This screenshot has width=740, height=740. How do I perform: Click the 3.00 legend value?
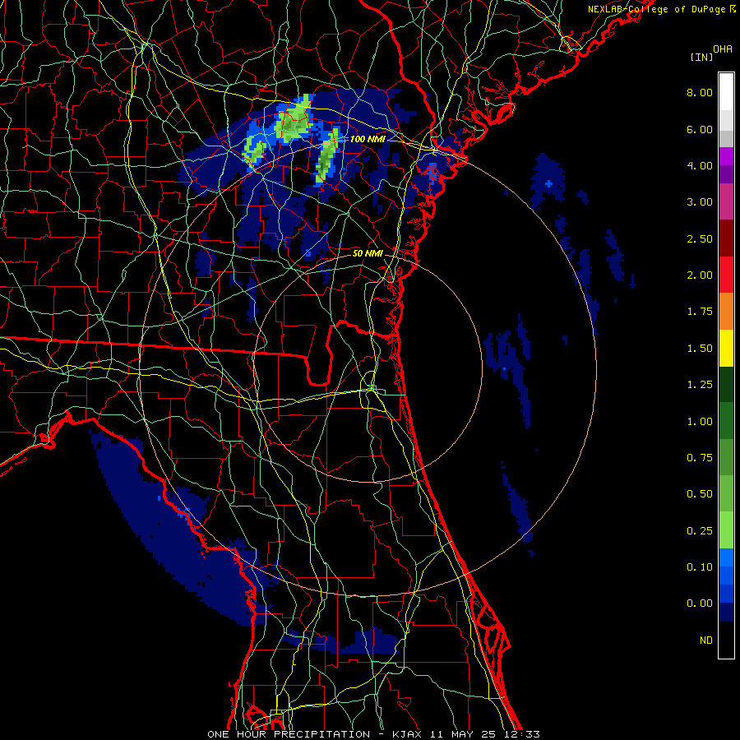[700, 202]
